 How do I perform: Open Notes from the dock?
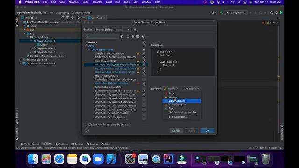pos(72,159)
